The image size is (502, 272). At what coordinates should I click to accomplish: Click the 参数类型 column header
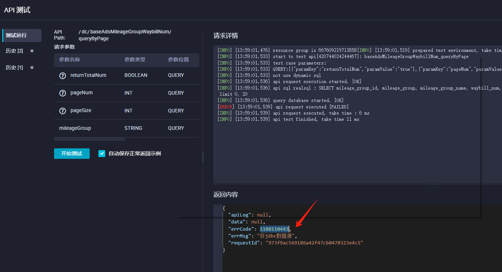pos(135,59)
